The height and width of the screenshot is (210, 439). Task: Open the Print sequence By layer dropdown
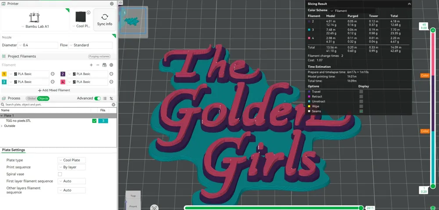72,167
